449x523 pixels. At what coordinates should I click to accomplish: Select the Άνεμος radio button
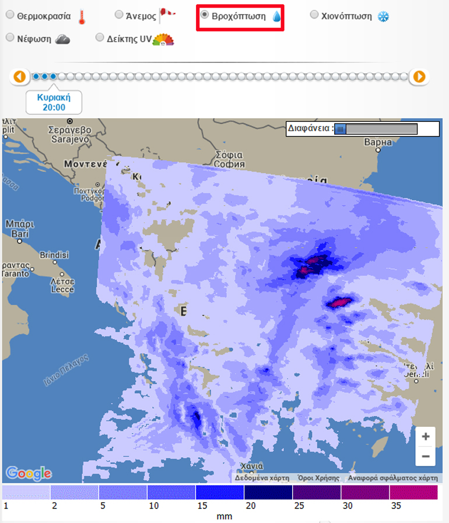point(119,15)
